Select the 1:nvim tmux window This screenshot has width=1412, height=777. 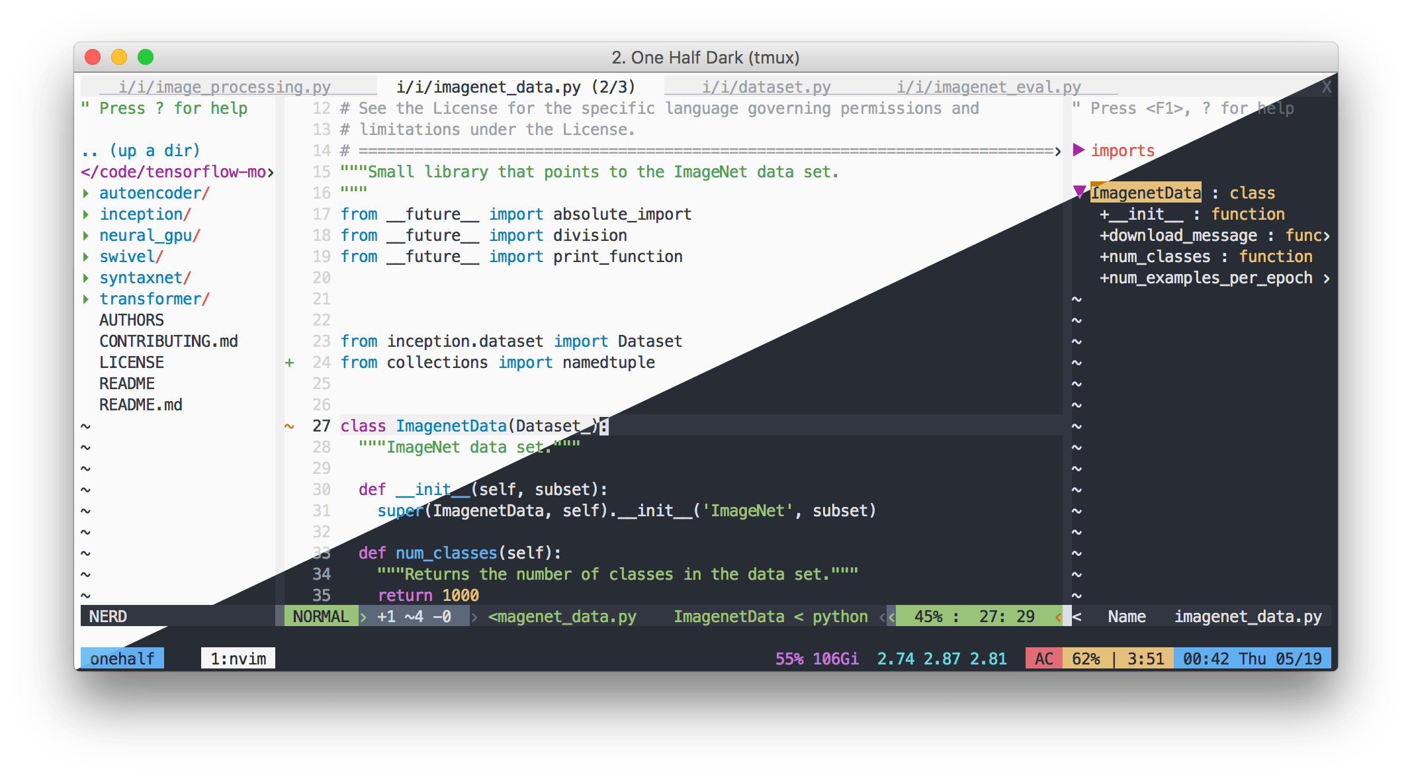[x=238, y=659]
